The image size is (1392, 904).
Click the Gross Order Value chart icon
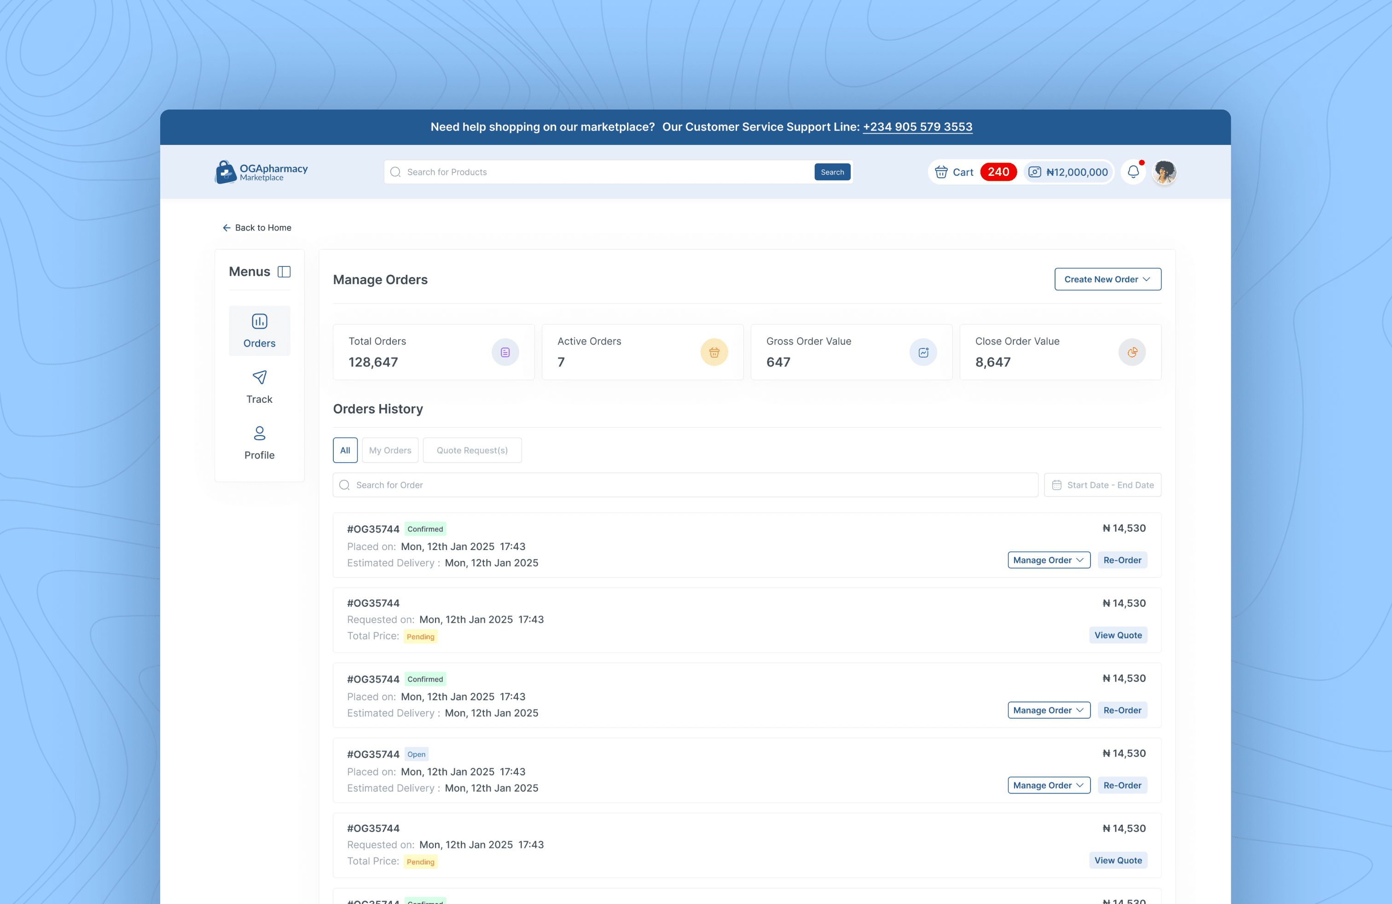tap(923, 352)
